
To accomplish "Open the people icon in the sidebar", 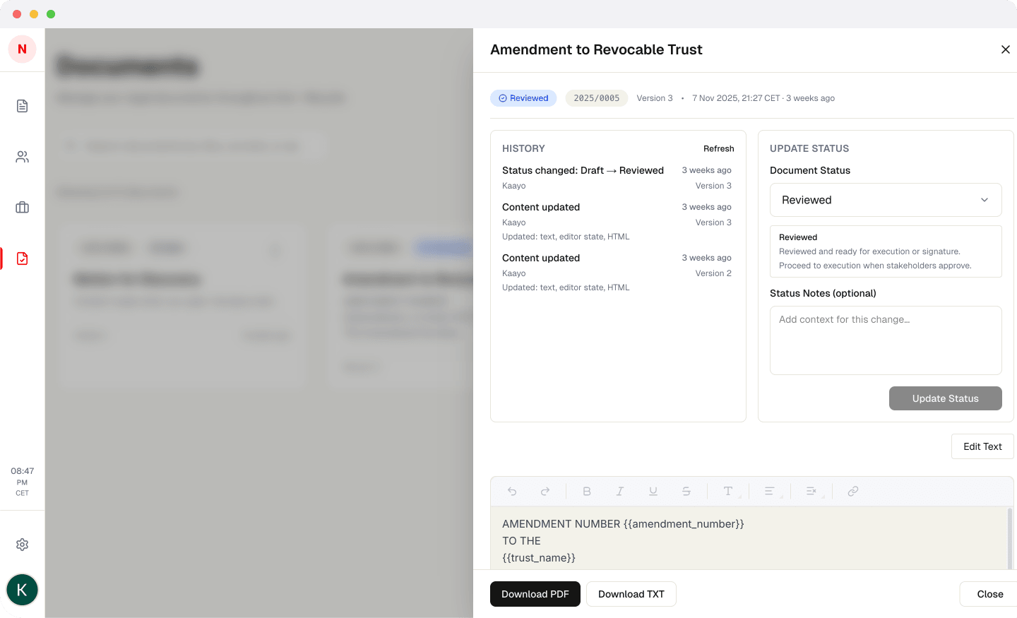I will click(x=23, y=157).
